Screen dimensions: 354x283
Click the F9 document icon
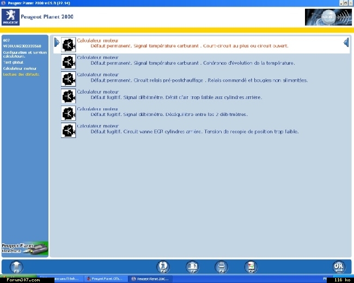click(251, 267)
